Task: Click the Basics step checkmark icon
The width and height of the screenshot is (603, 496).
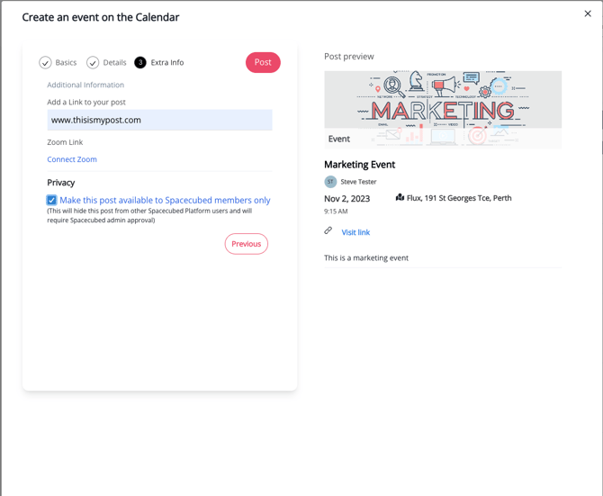Action: (x=45, y=63)
